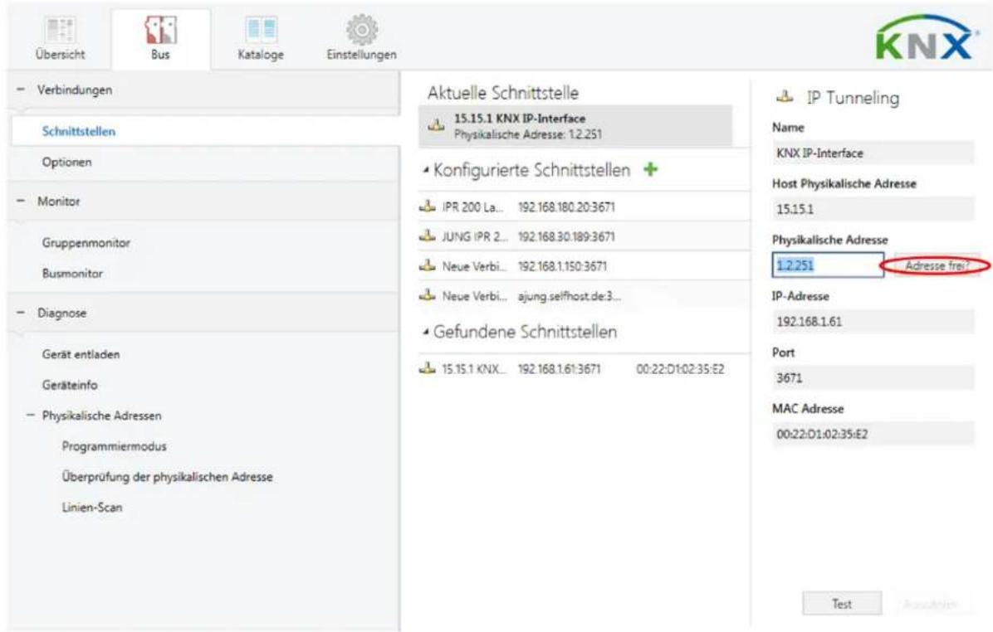
Task: Add a new configured interface with plus icon
Action: pyautogui.click(x=650, y=169)
